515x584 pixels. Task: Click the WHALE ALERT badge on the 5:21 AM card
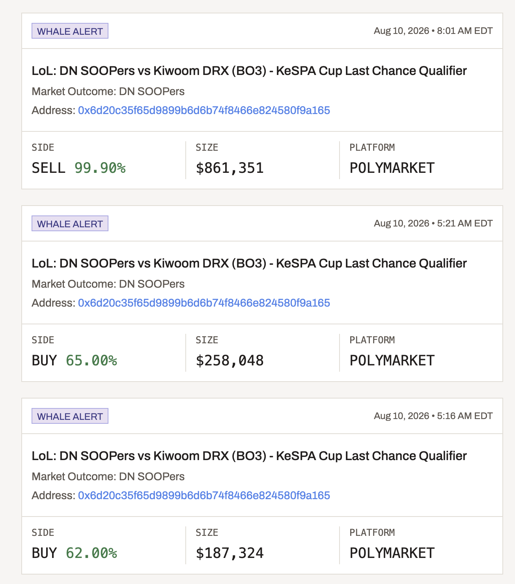pyautogui.click(x=70, y=224)
